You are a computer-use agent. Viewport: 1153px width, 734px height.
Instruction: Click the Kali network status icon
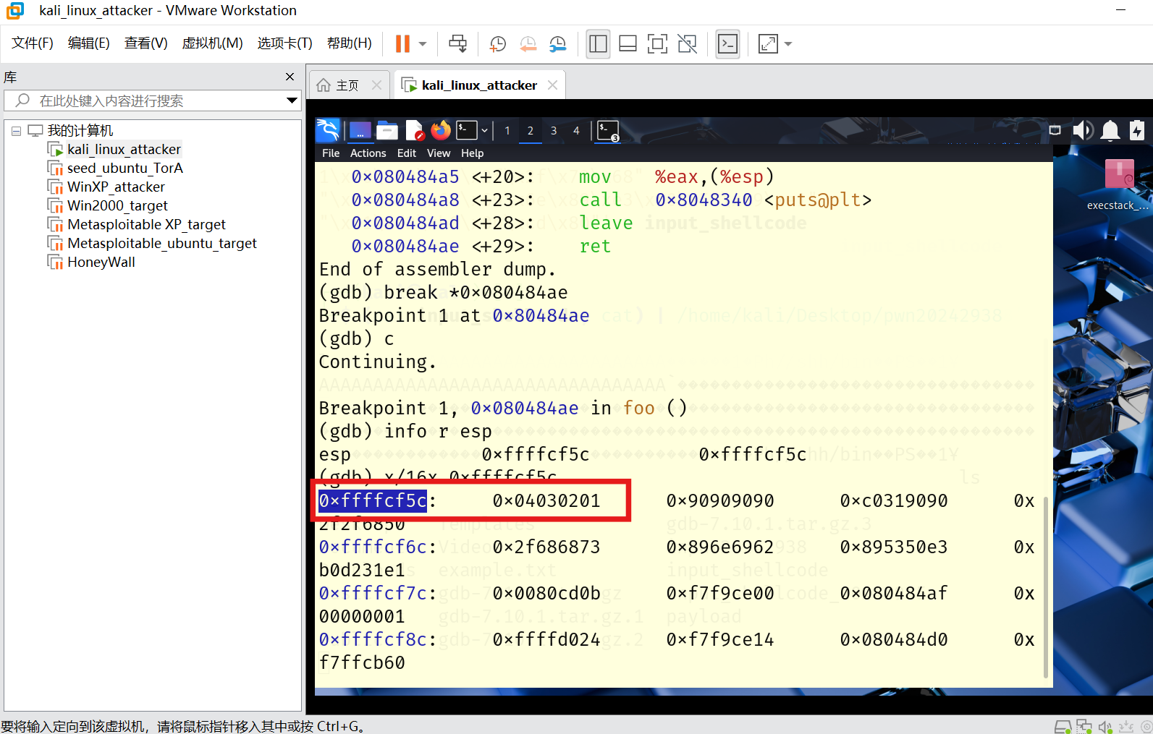tap(1055, 130)
